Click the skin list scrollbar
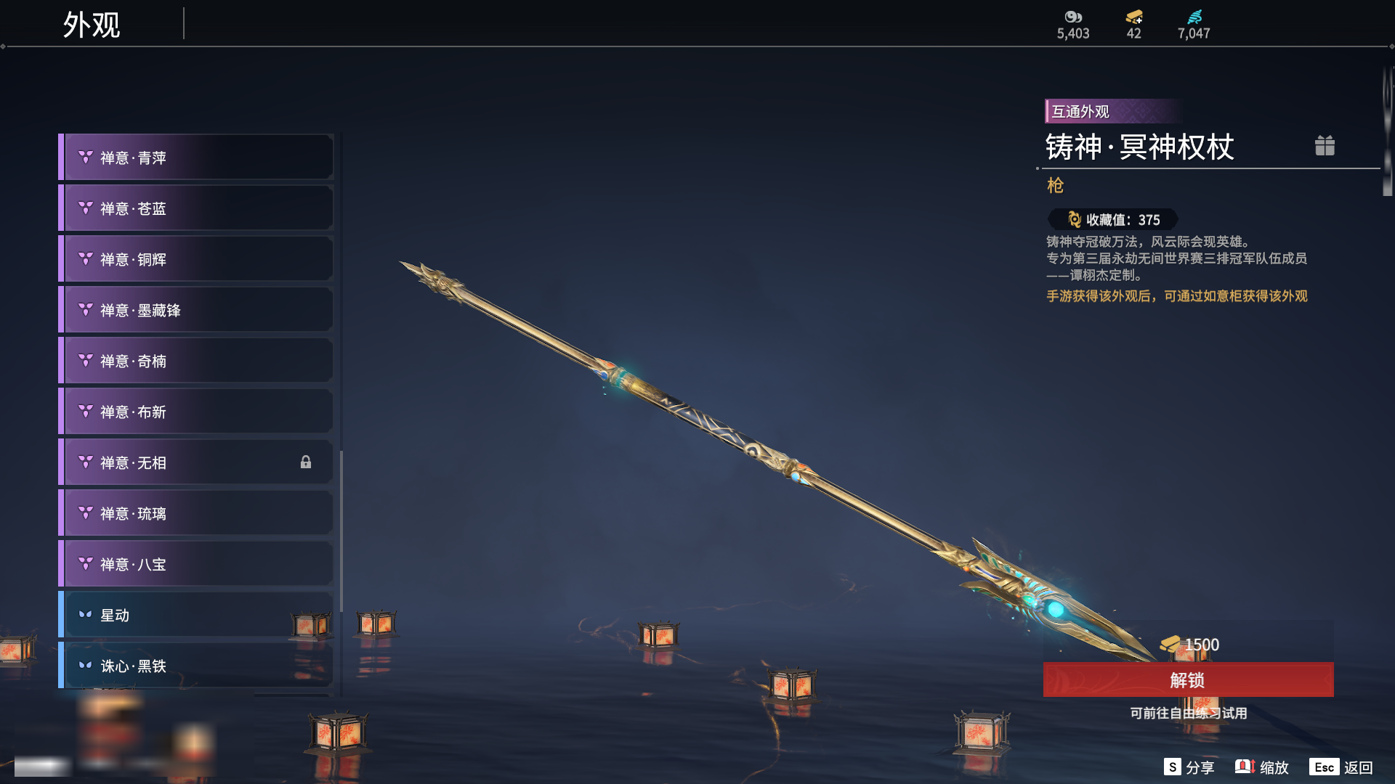This screenshot has height=784, width=1395. [x=341, y=531]
